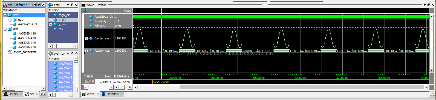
Task: Click the edit grid and timeline icon
Action: 88,76
